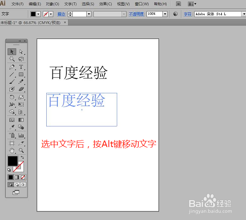The image size is (246, 220).
Task: Set None fill mode button
Action: point(23,177)
